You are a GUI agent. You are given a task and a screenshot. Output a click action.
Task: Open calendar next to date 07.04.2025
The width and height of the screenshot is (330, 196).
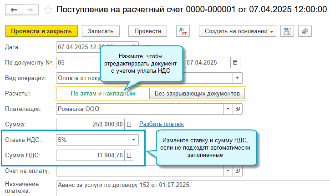tap(235, 62)
